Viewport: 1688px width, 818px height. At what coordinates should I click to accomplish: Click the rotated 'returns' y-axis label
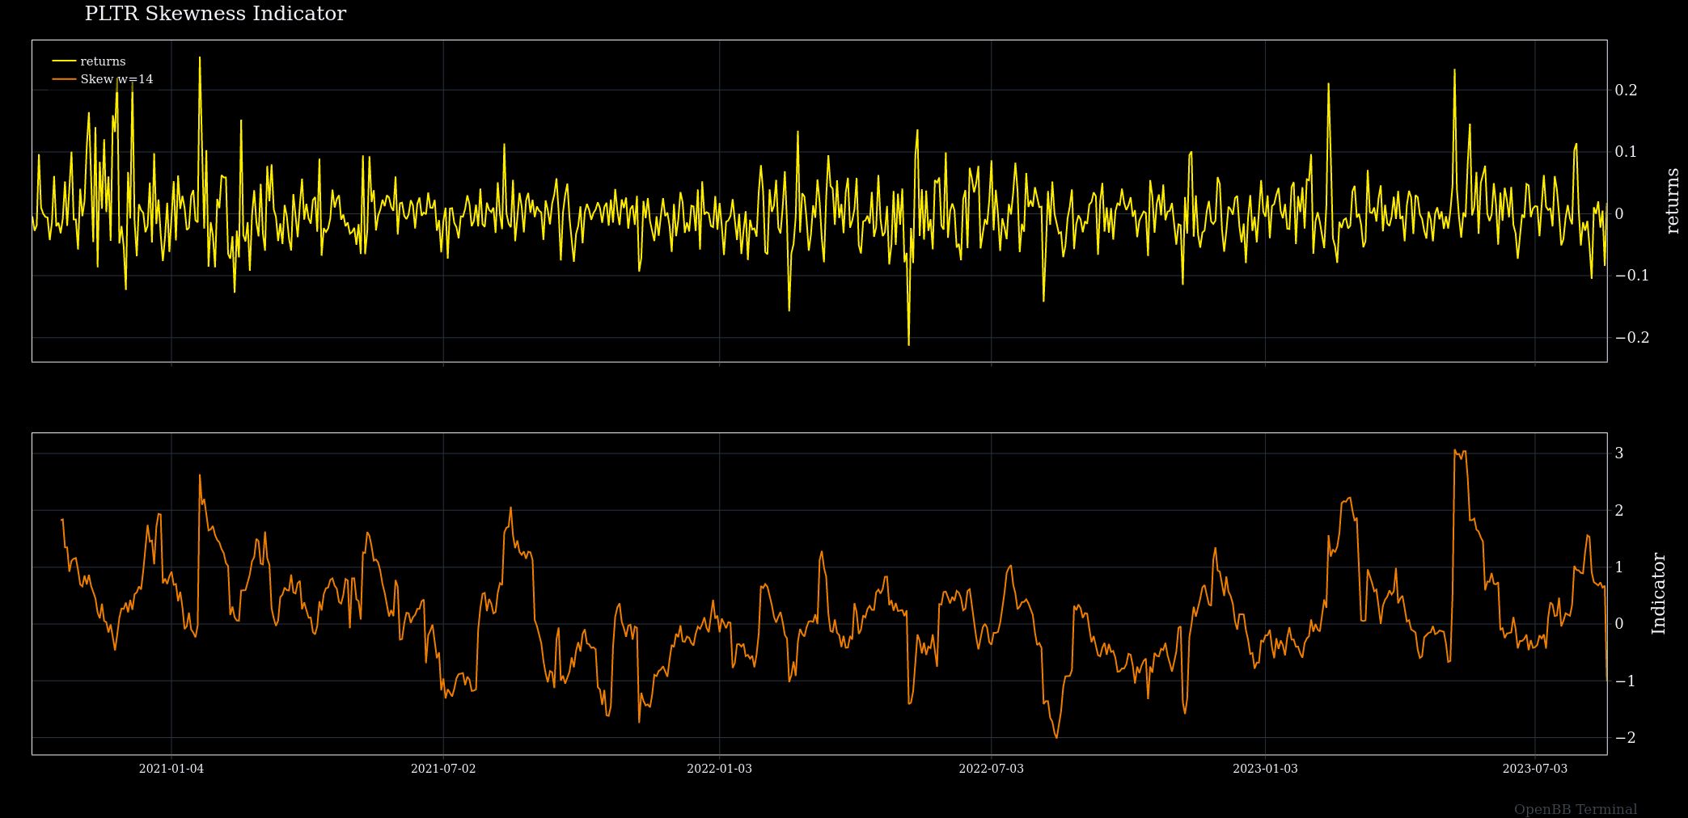(1673, 201)
